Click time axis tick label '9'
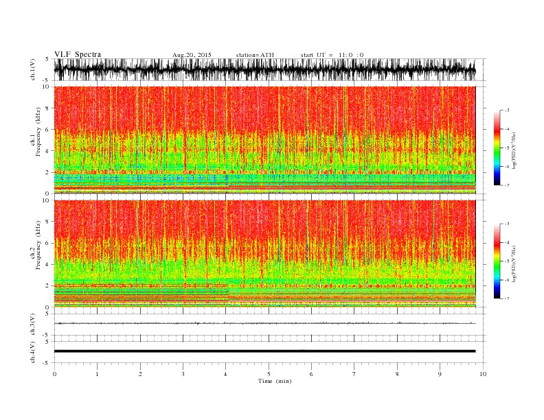544x420 pixels. coord(440,374)
